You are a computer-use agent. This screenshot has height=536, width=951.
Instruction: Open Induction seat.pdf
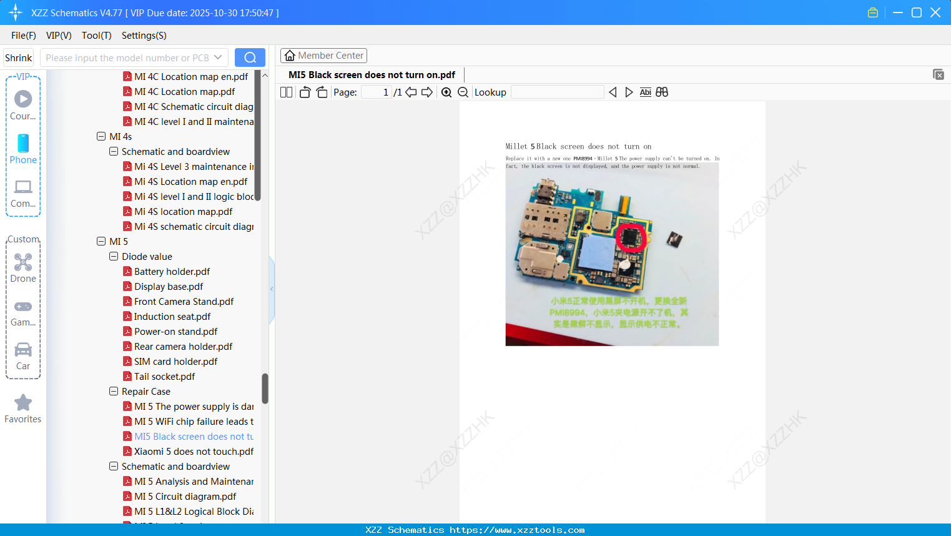(172, 316)
